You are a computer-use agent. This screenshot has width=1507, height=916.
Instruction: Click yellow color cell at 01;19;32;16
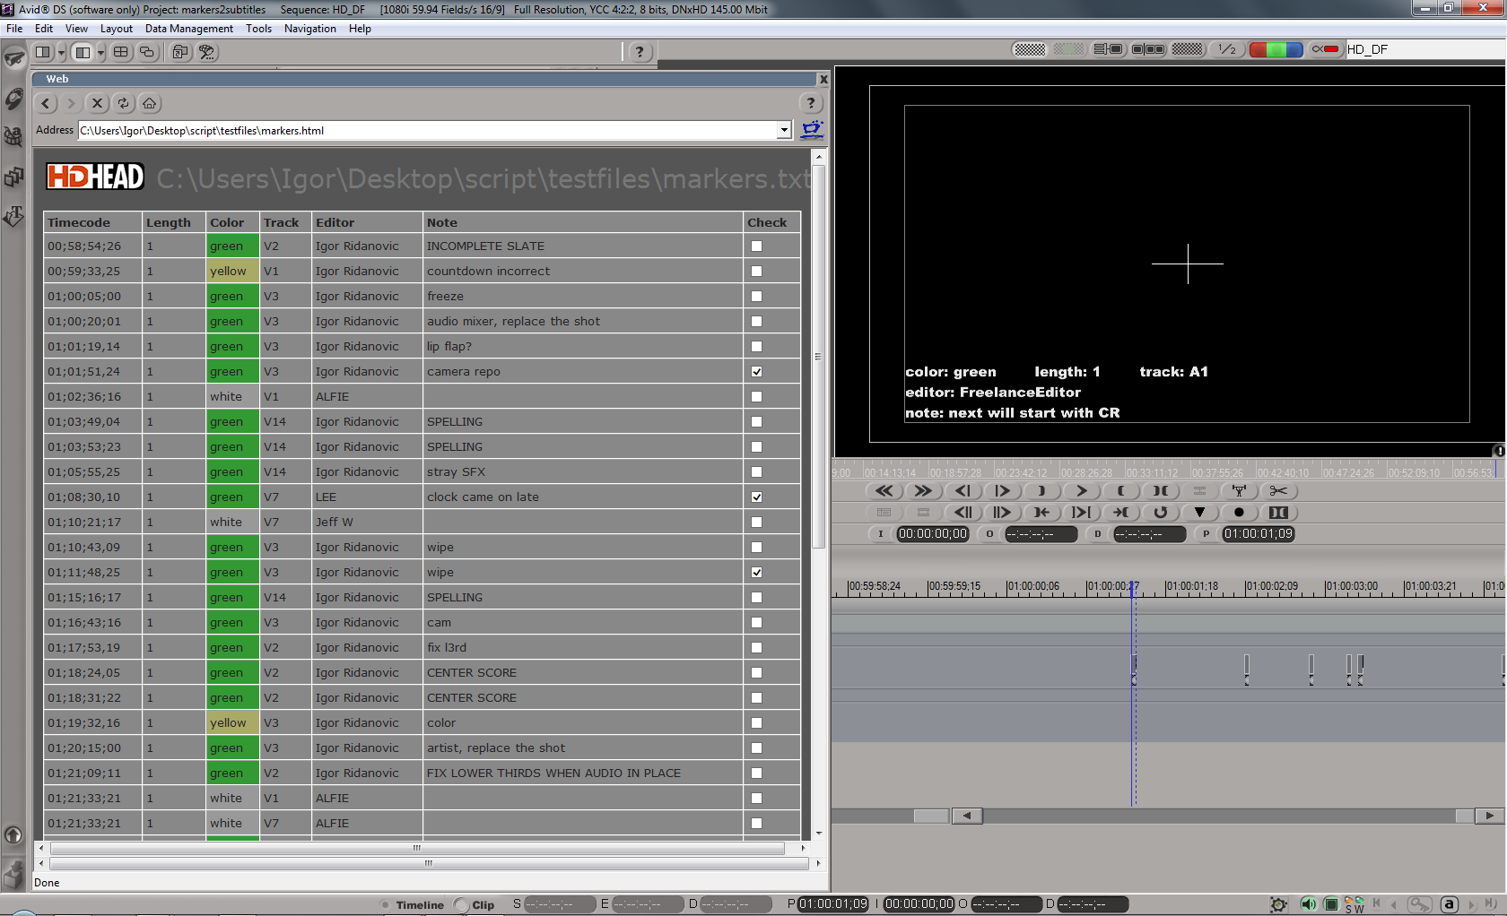[x=232, y=722]
